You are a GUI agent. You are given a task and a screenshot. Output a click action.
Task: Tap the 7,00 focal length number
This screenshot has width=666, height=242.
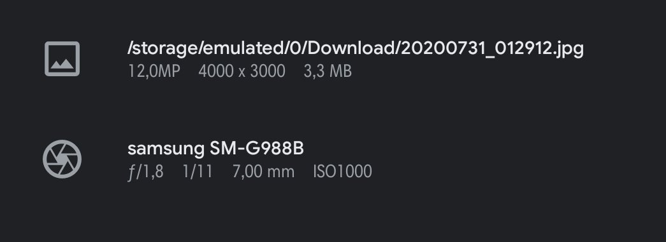tap(247, 171)
